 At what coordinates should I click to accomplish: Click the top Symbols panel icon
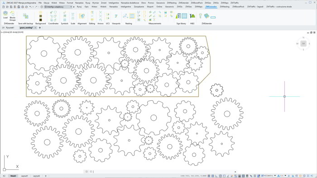[64, 12]
